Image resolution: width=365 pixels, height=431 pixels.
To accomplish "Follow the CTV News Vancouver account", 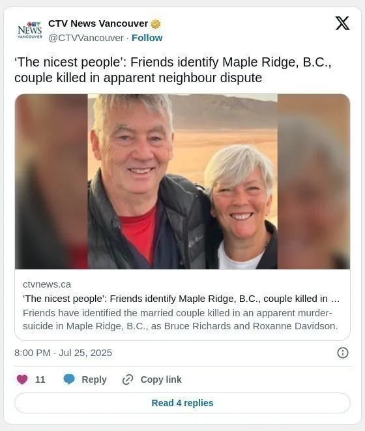I will pyautogui.click(x=147, y=38).
